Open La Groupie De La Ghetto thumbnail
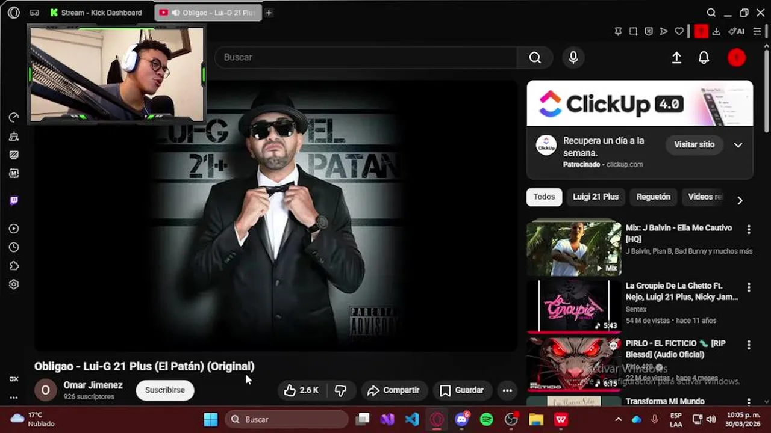 [574, 306]
